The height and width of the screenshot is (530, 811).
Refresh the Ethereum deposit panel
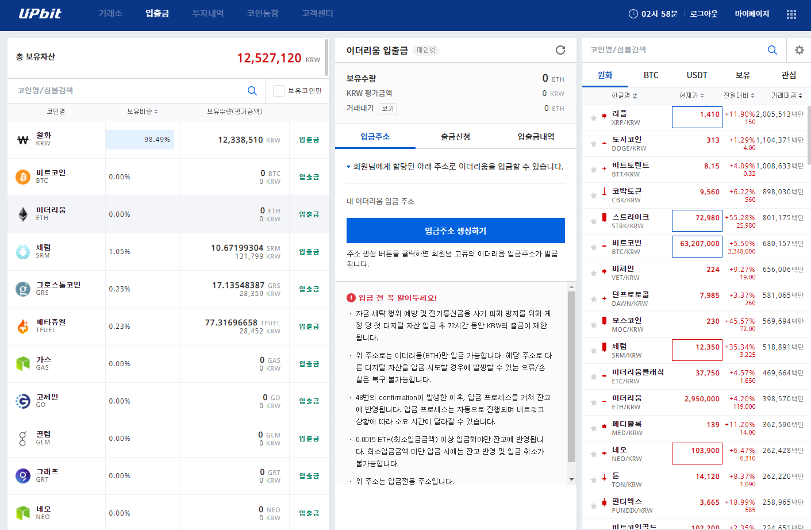coord(560,50)
